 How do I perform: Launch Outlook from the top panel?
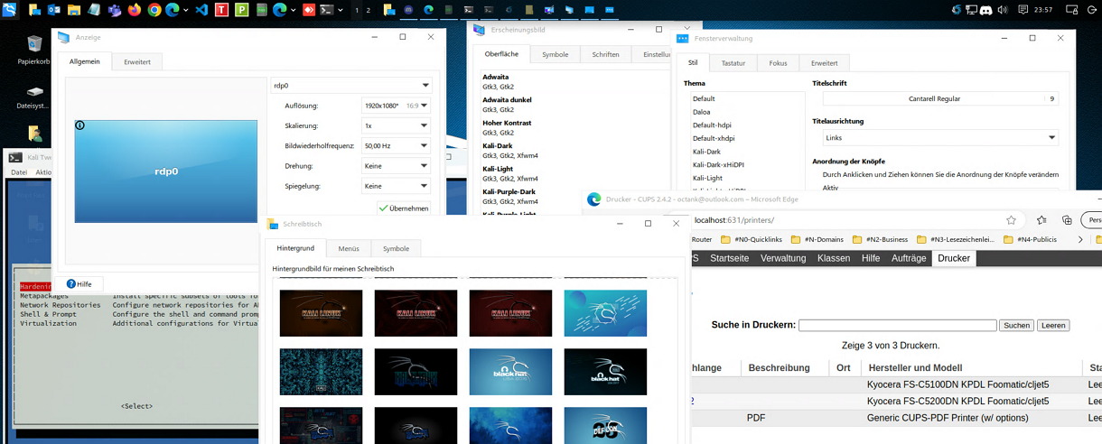click(x=53, y=10)
